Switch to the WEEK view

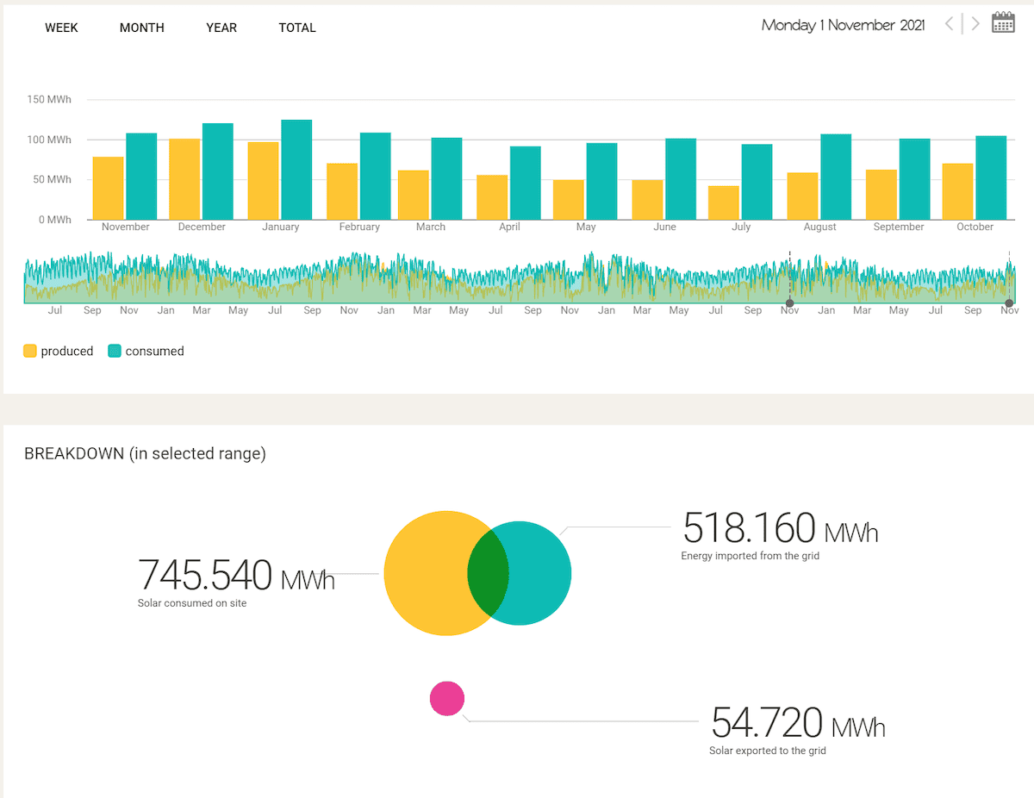61,28
